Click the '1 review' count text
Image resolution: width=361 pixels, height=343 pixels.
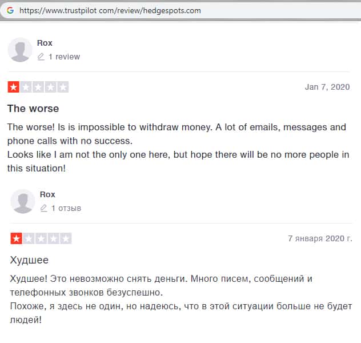pos(64,57)
